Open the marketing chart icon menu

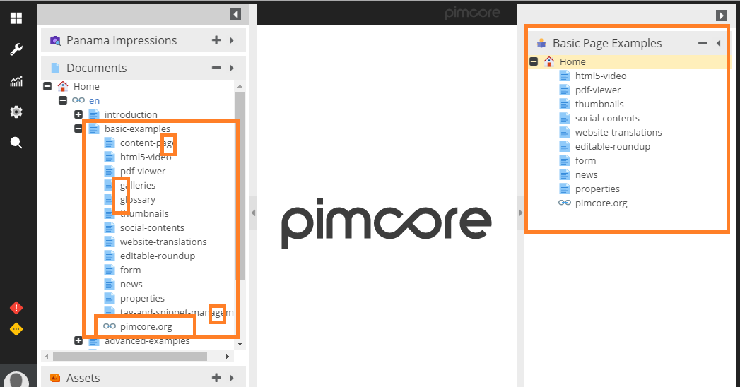[16, 81]
